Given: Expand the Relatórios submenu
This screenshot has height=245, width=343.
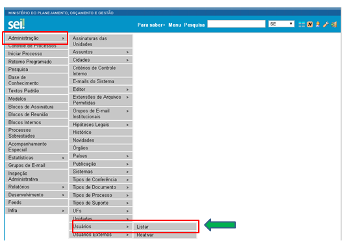Looking at the screenshot, I should coord(36,187).
